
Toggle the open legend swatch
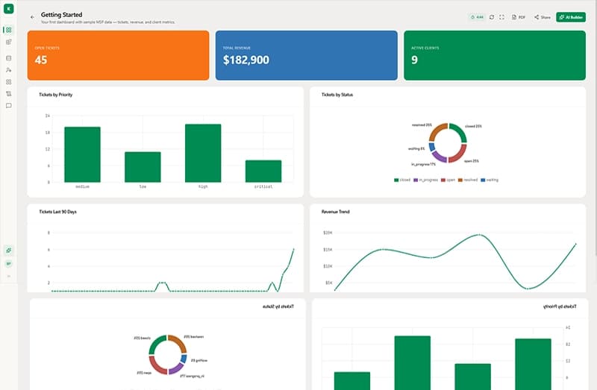(x=443, y=180)
